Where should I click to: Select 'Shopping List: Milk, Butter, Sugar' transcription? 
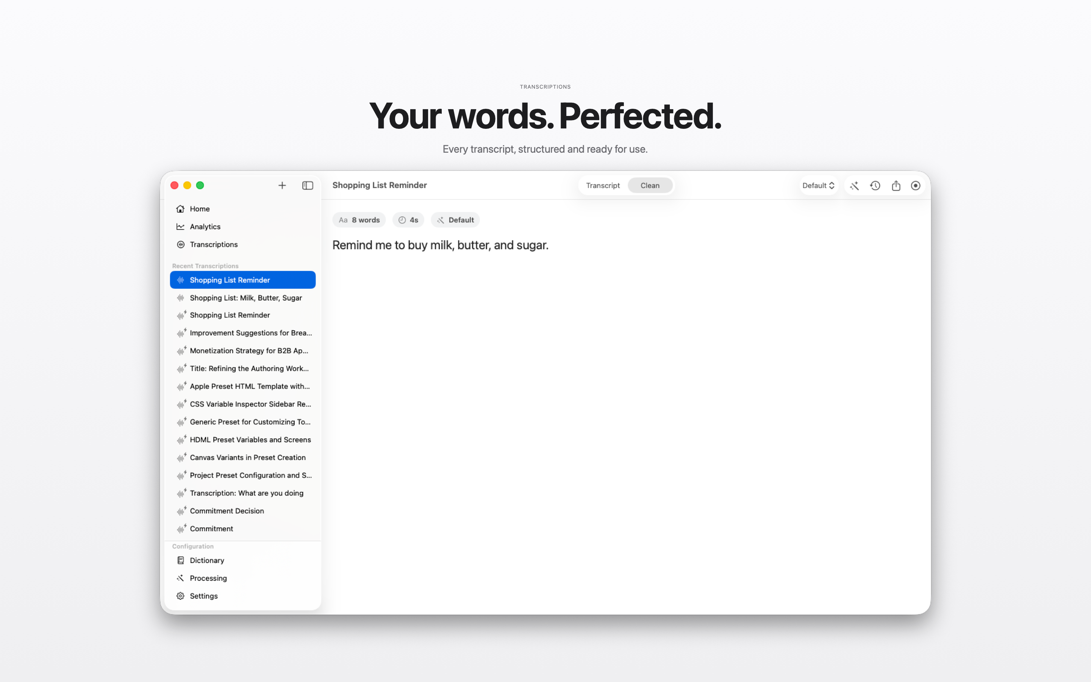[x=246, y=298]
